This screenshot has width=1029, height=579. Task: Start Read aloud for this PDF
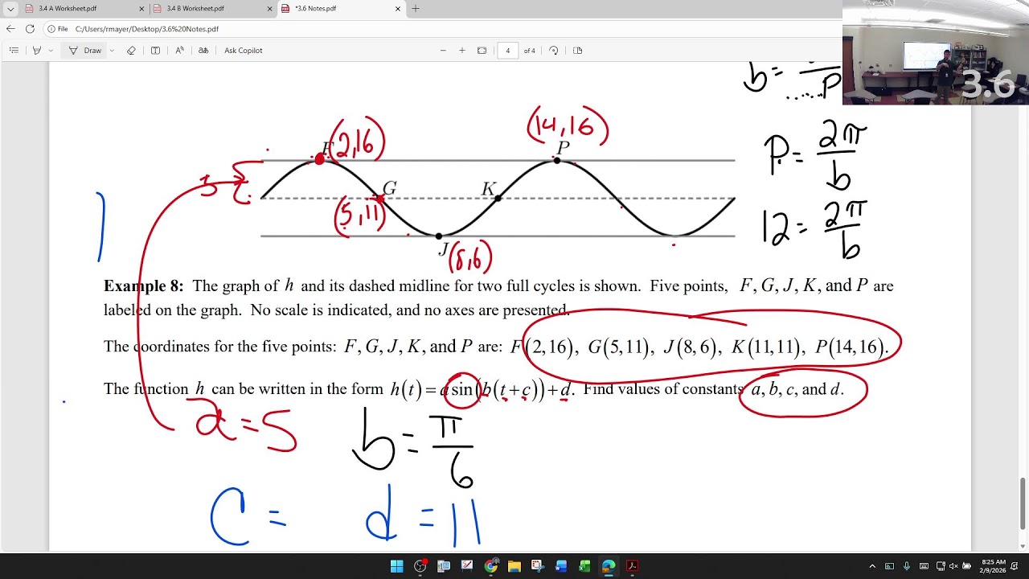[179, 50]
